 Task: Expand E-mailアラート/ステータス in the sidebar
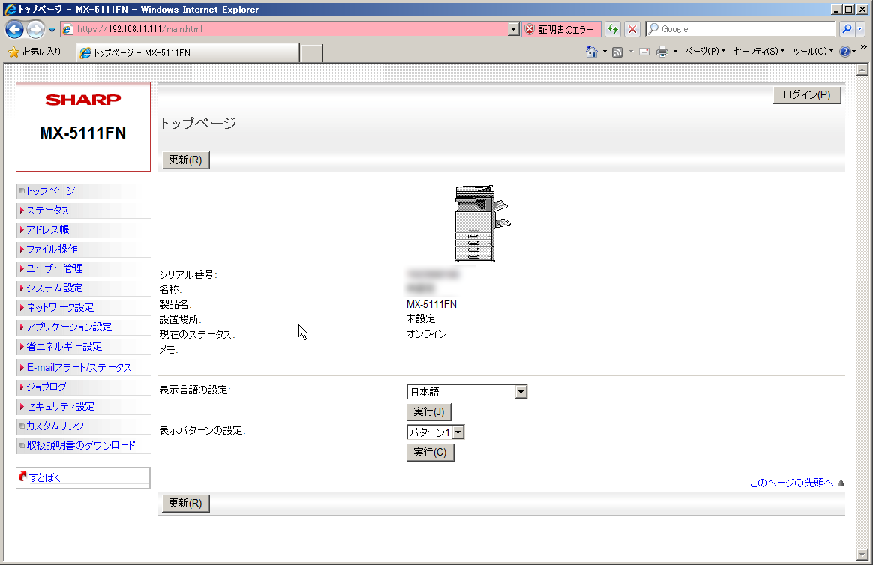coord(79,368)
